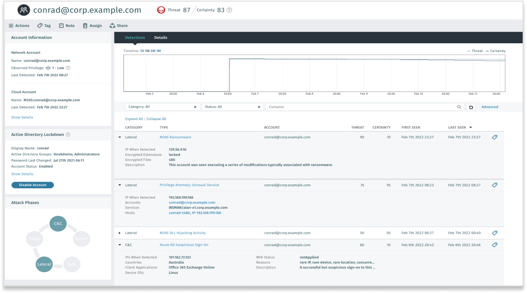Click Show Details under Active Directory Lockdown
This screenshot has width=527, height=293.
(x=22, y=174)
